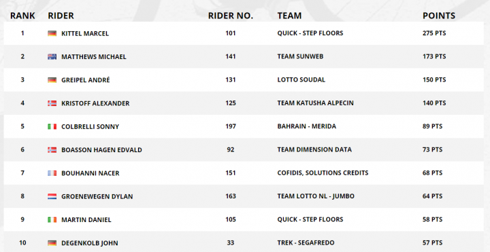The image size is (490, 252).
Task: Open rider BOASSON HAGEN EDVALD
Action: pyautogui.click(x=101, y=149)
